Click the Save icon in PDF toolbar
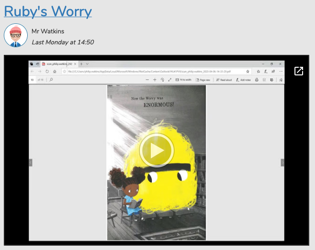This screenshot has width=315, height=250. click(x=264, y=80)
